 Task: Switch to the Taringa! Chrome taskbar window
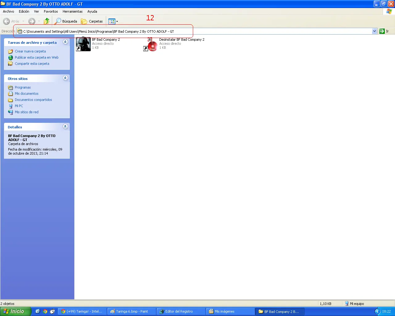[x=82, y=311]
